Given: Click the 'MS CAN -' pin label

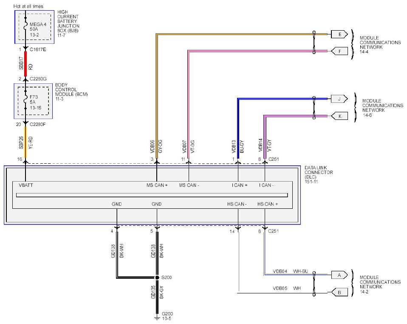Looking at the screenshot, I should click(189, 185).
